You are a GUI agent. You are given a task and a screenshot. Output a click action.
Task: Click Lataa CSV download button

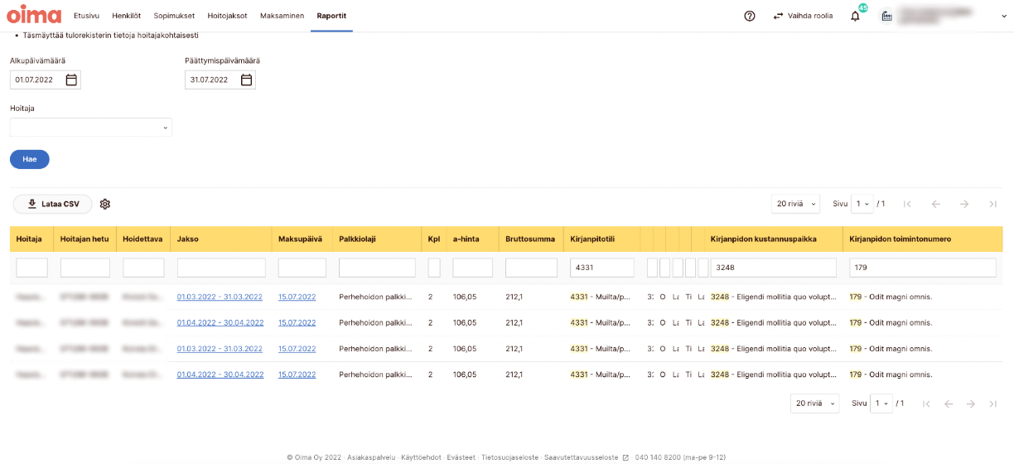(53, 204)
